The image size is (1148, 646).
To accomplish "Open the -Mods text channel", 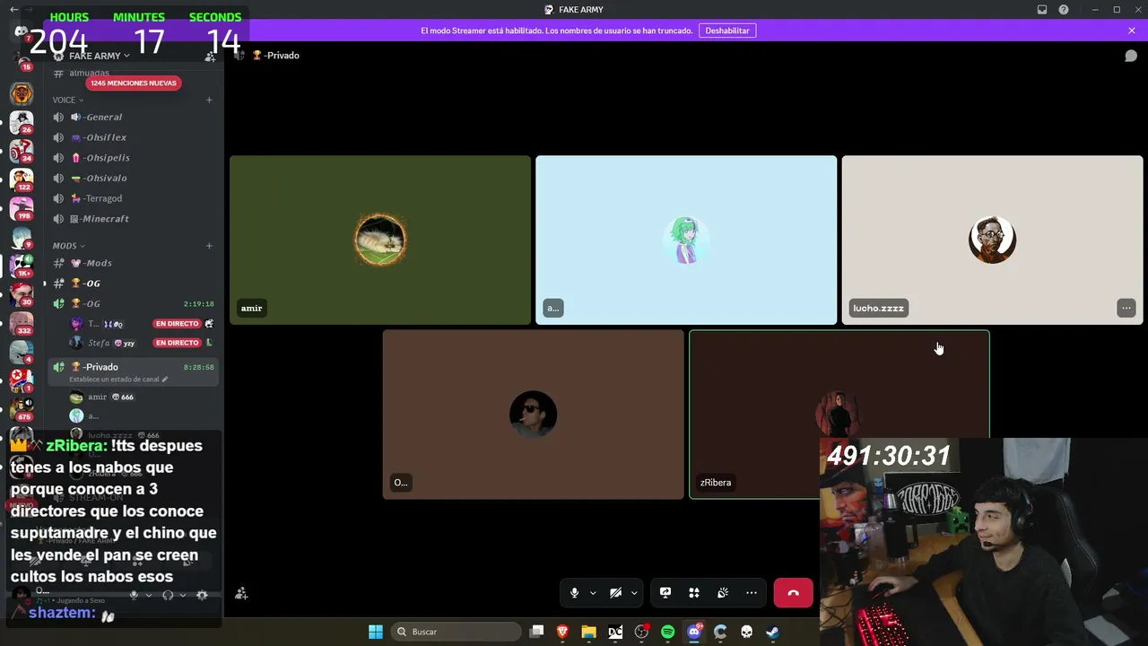I will click(x=133, y=263).
